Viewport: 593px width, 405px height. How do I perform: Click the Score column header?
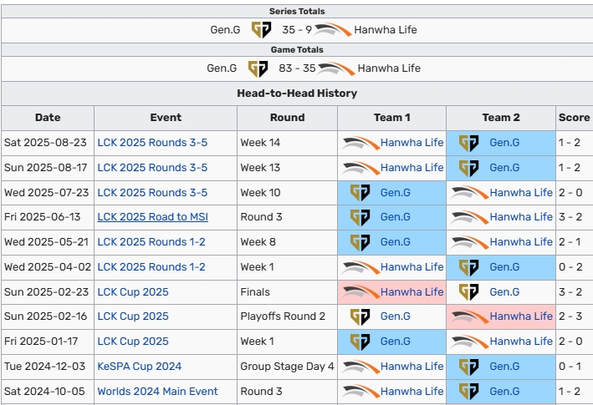point(575,118)
